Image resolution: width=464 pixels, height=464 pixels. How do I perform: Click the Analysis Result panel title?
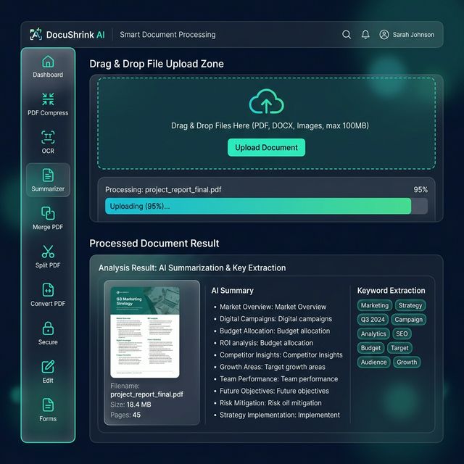(x=192, y=268)
